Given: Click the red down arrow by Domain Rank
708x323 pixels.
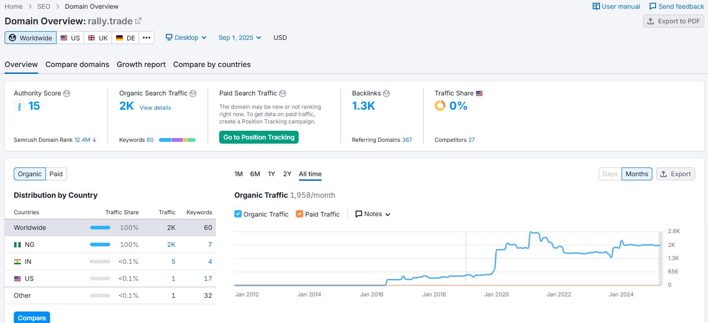Looking at the screenshot, I should pos(94,140).
